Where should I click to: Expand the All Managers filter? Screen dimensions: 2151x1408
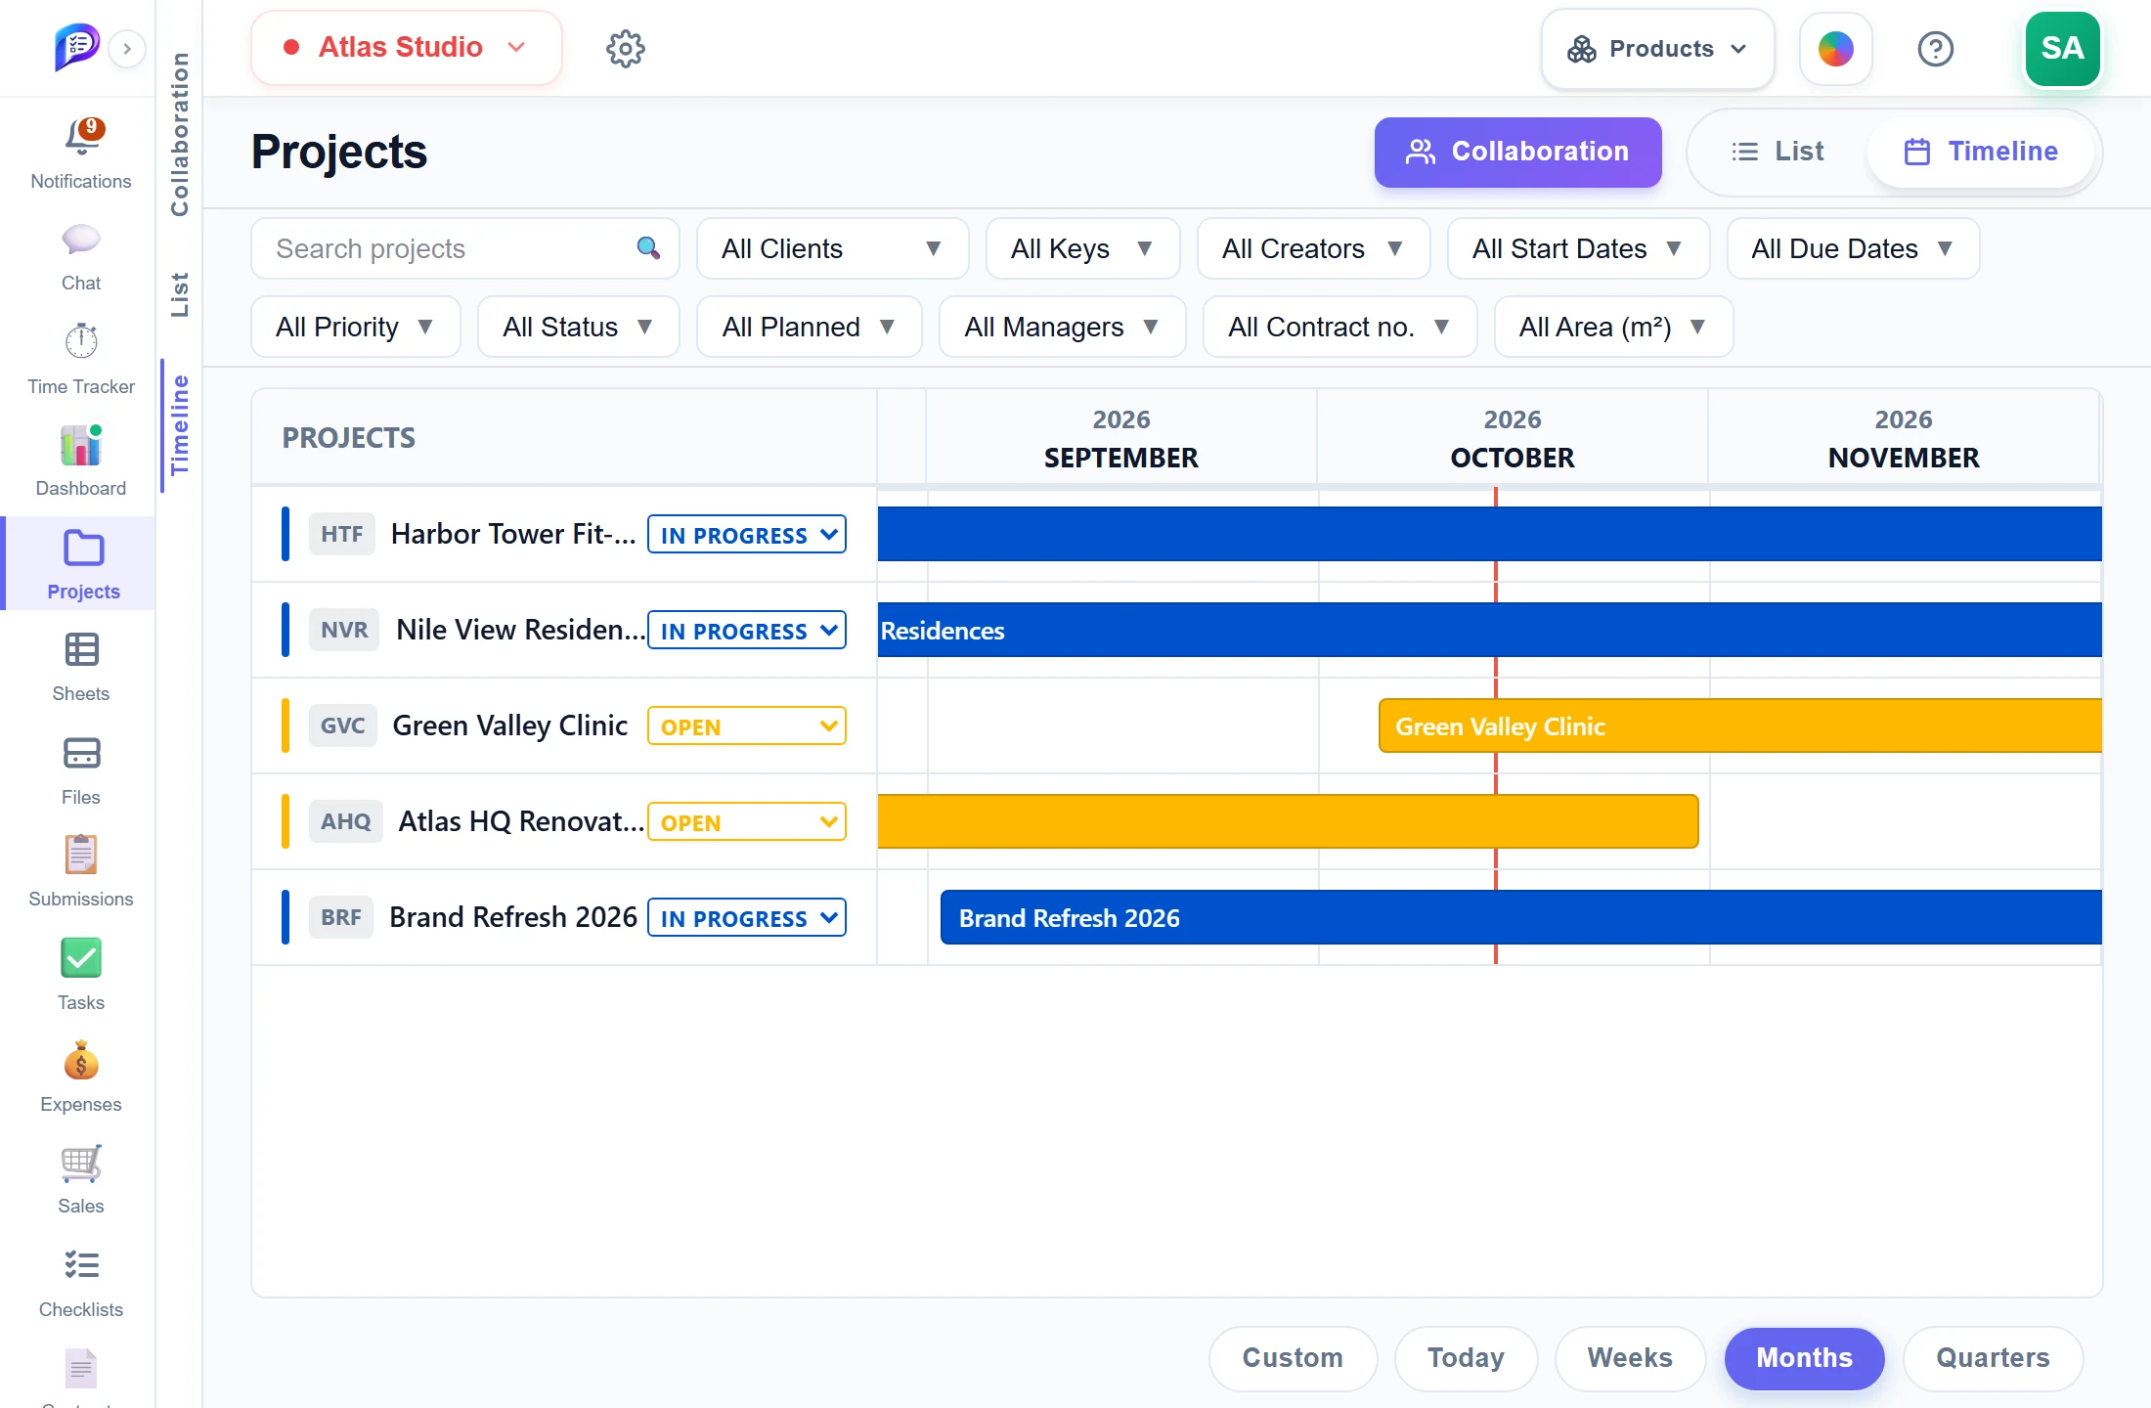(x=1062, y=327)
